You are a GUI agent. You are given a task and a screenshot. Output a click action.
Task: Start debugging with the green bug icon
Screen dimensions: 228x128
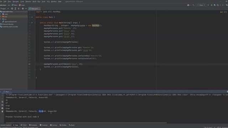212,5
